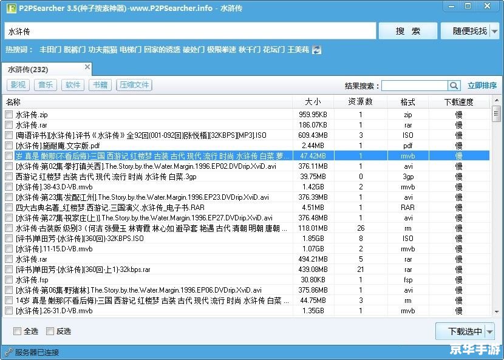Click the 结果搜索 filter input box
The image size is (504, 360).
click(415, 86)
